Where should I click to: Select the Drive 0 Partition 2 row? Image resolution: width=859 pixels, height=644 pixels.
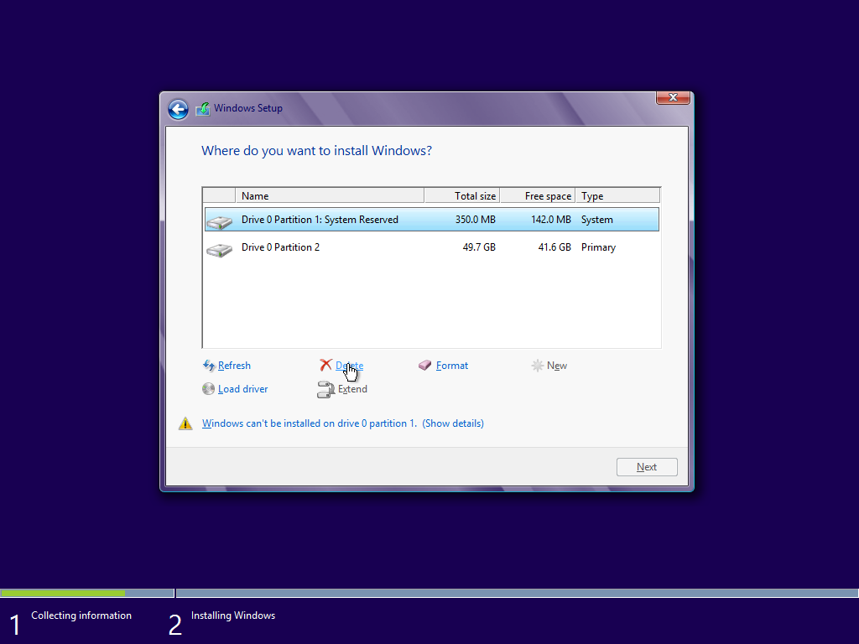click(x=432, y=247)
